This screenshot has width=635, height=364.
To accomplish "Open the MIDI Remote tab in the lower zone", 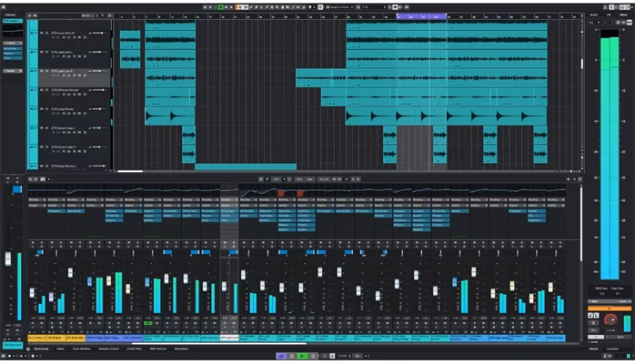I will pyautogui.click(x=158, y=349).
